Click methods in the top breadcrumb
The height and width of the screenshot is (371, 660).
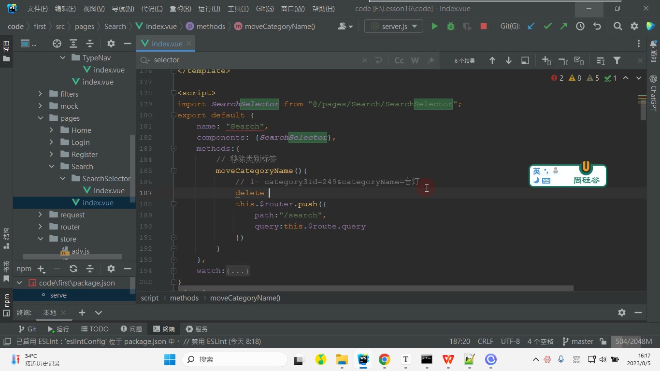pos(211,27)
